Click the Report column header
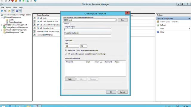191x107 pixels. (119, 62)
